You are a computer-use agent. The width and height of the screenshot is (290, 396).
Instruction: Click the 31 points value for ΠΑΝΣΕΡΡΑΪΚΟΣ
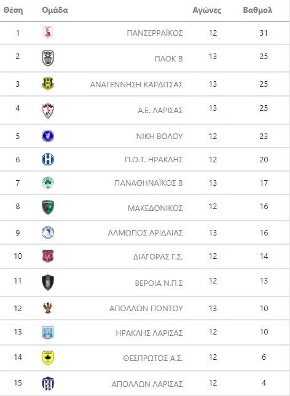[x=264, y=33]
